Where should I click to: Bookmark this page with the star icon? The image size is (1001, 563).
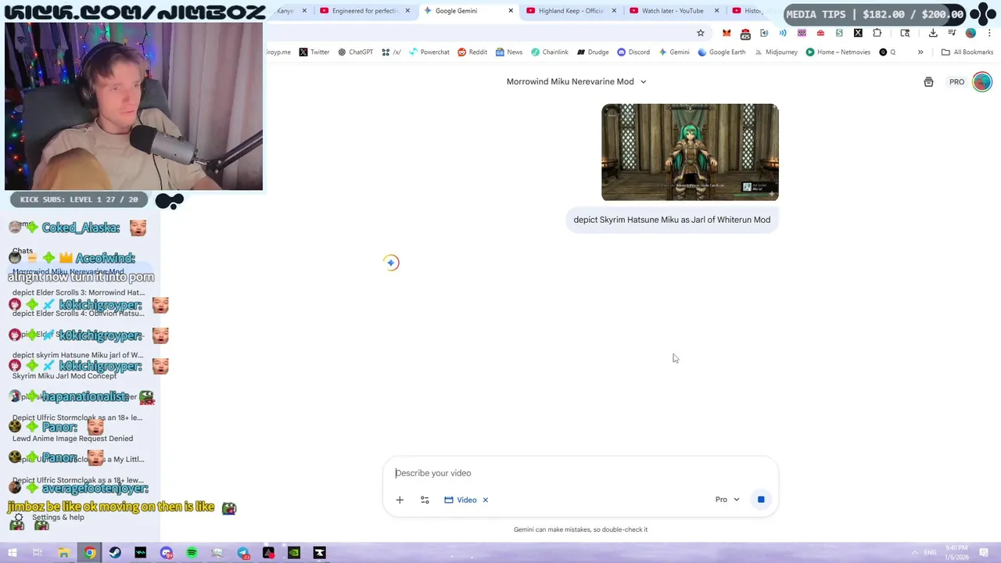pyautogui.click(x=701, y=33)
